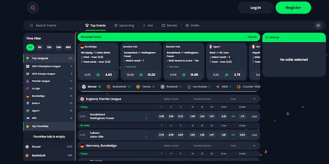Open the Drafts tab

[192, 25]
